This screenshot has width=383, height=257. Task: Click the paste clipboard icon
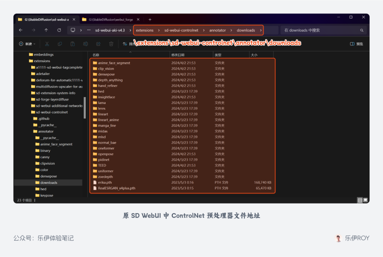(x=73, y=44)
